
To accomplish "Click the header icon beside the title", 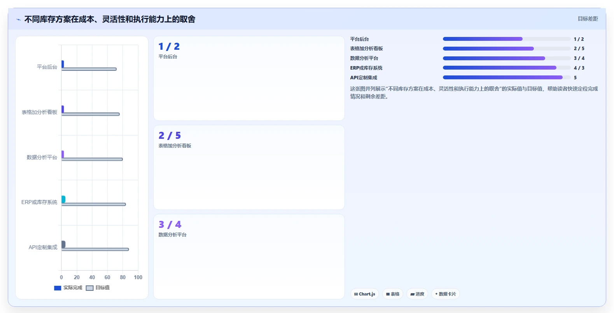I will (18, 19).
